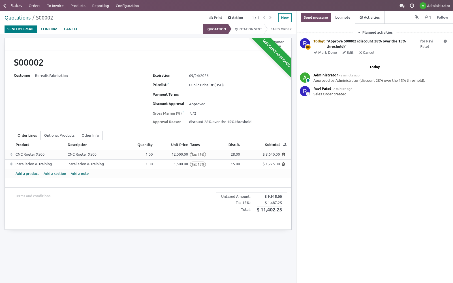
Task: Open the activities clock icon in navbar
Action: [412, 6]
